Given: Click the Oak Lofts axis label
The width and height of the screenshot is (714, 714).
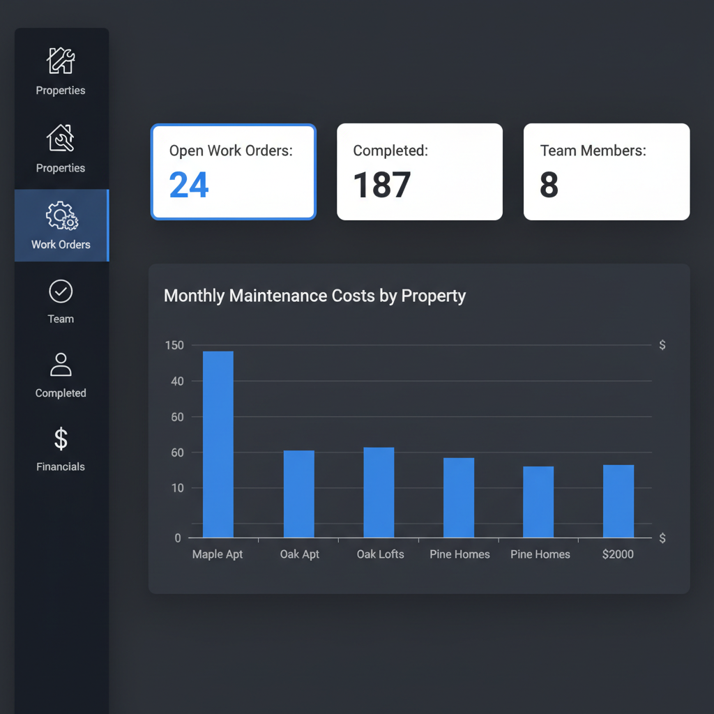Looking at the screenshot, I should [x=380, y=554].
